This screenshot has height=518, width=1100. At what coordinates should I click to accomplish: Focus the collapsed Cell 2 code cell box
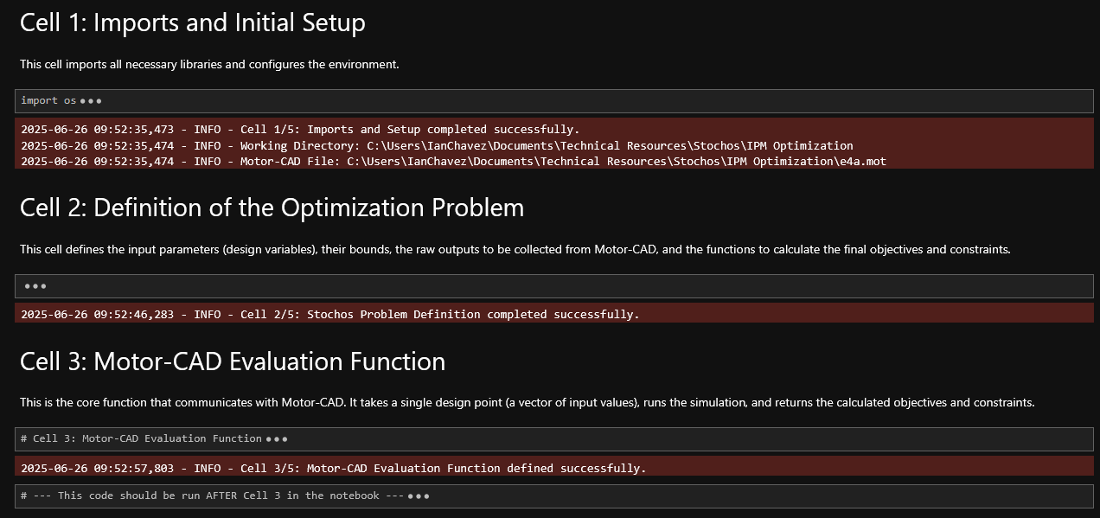coord(553,286)
